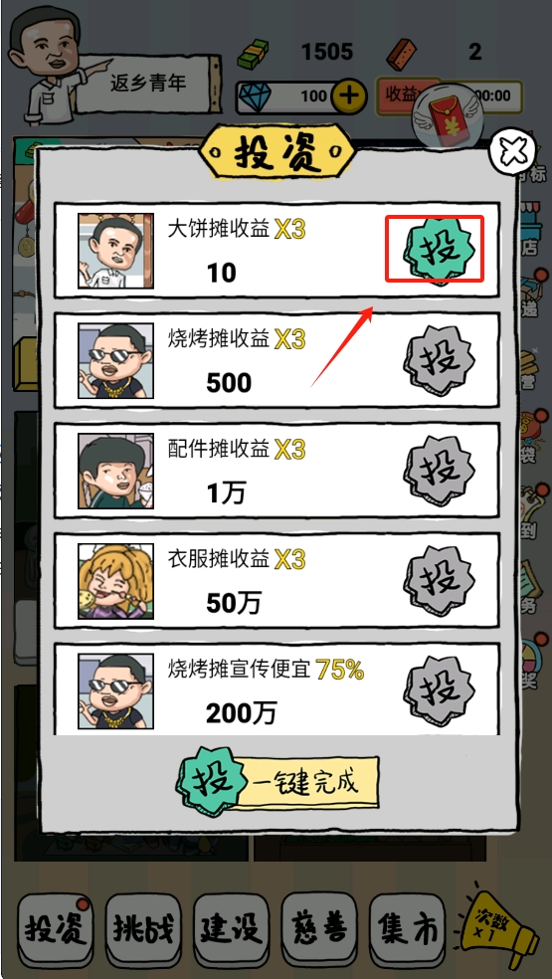Open the 慈善 tab
This screenshot has height=979, width=552.
[319, 928]
